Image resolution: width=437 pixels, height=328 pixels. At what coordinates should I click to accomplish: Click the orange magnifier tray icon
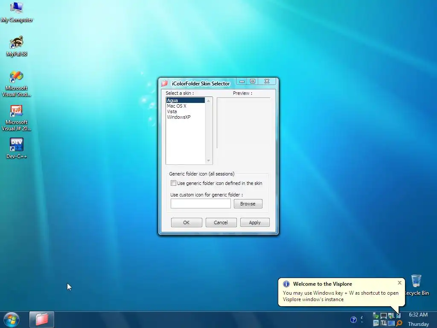click(x=399, y=323)
